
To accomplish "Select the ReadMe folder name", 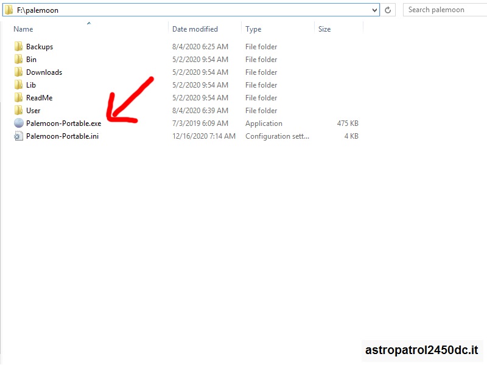I will [x=39, y=98].
